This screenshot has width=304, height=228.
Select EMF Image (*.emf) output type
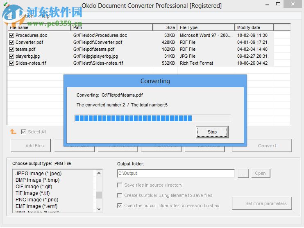click(x=36, y=206)
